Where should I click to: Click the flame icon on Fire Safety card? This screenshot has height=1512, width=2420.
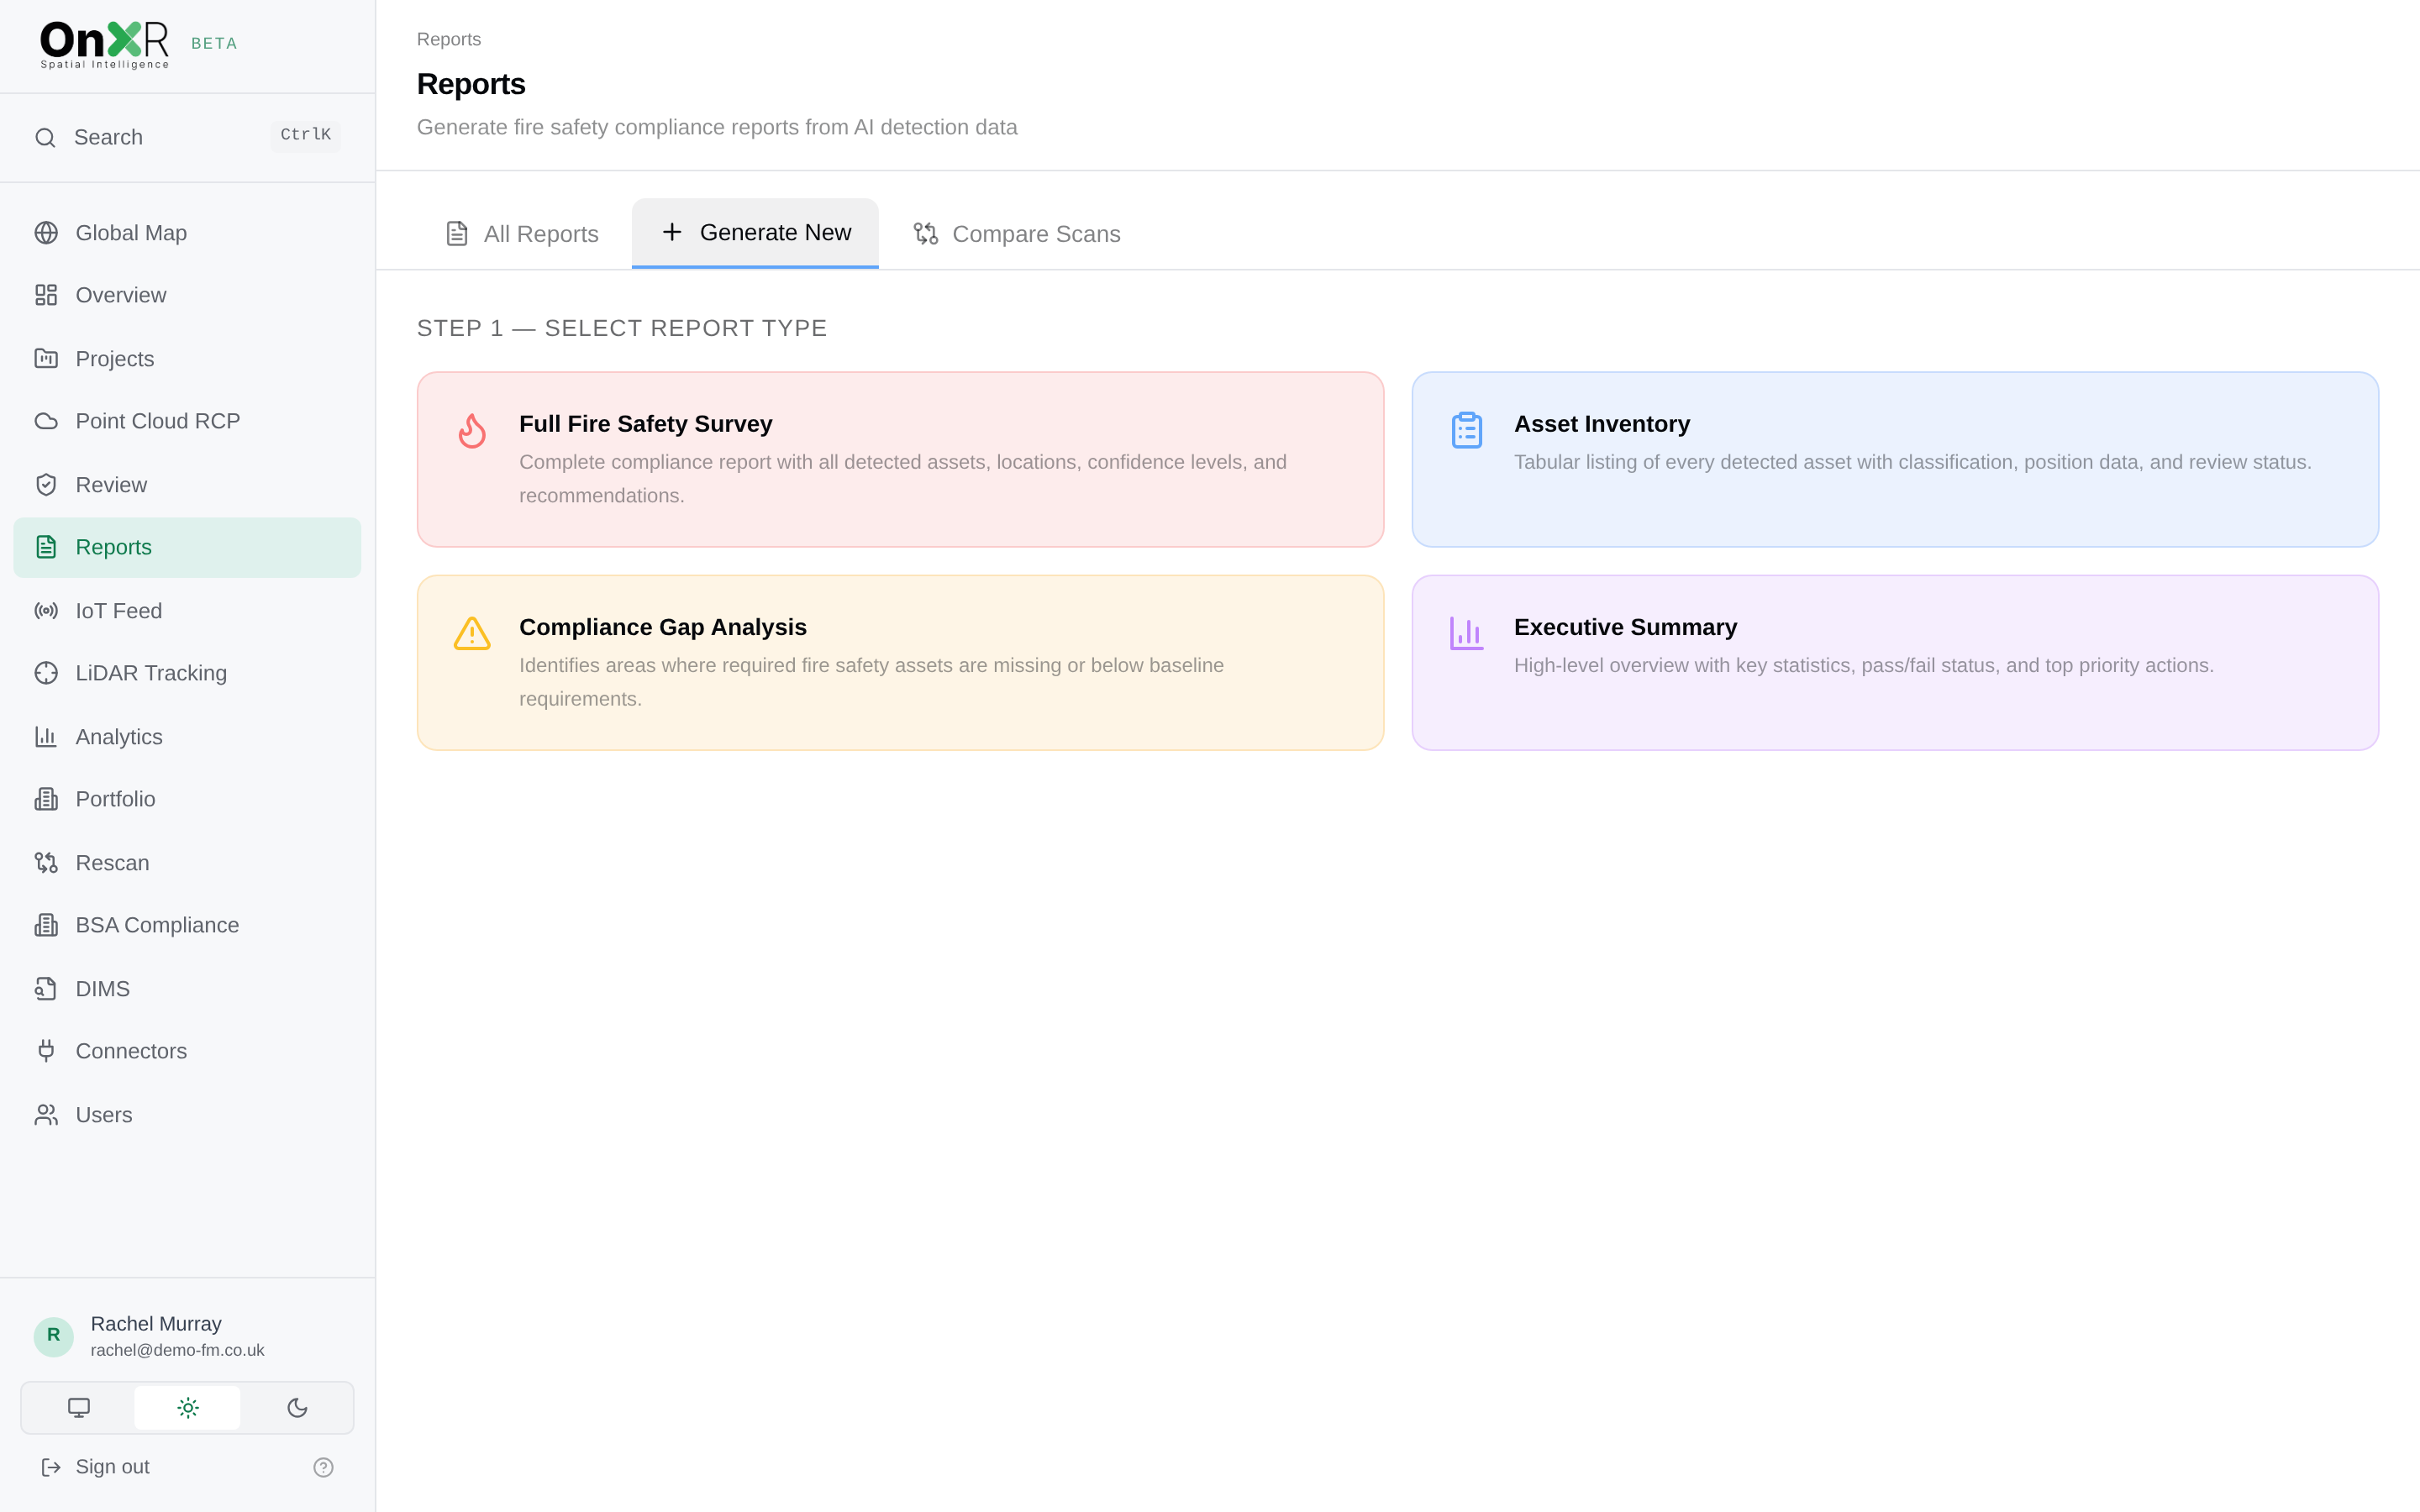pyautogui.click(x=472, y=430)
